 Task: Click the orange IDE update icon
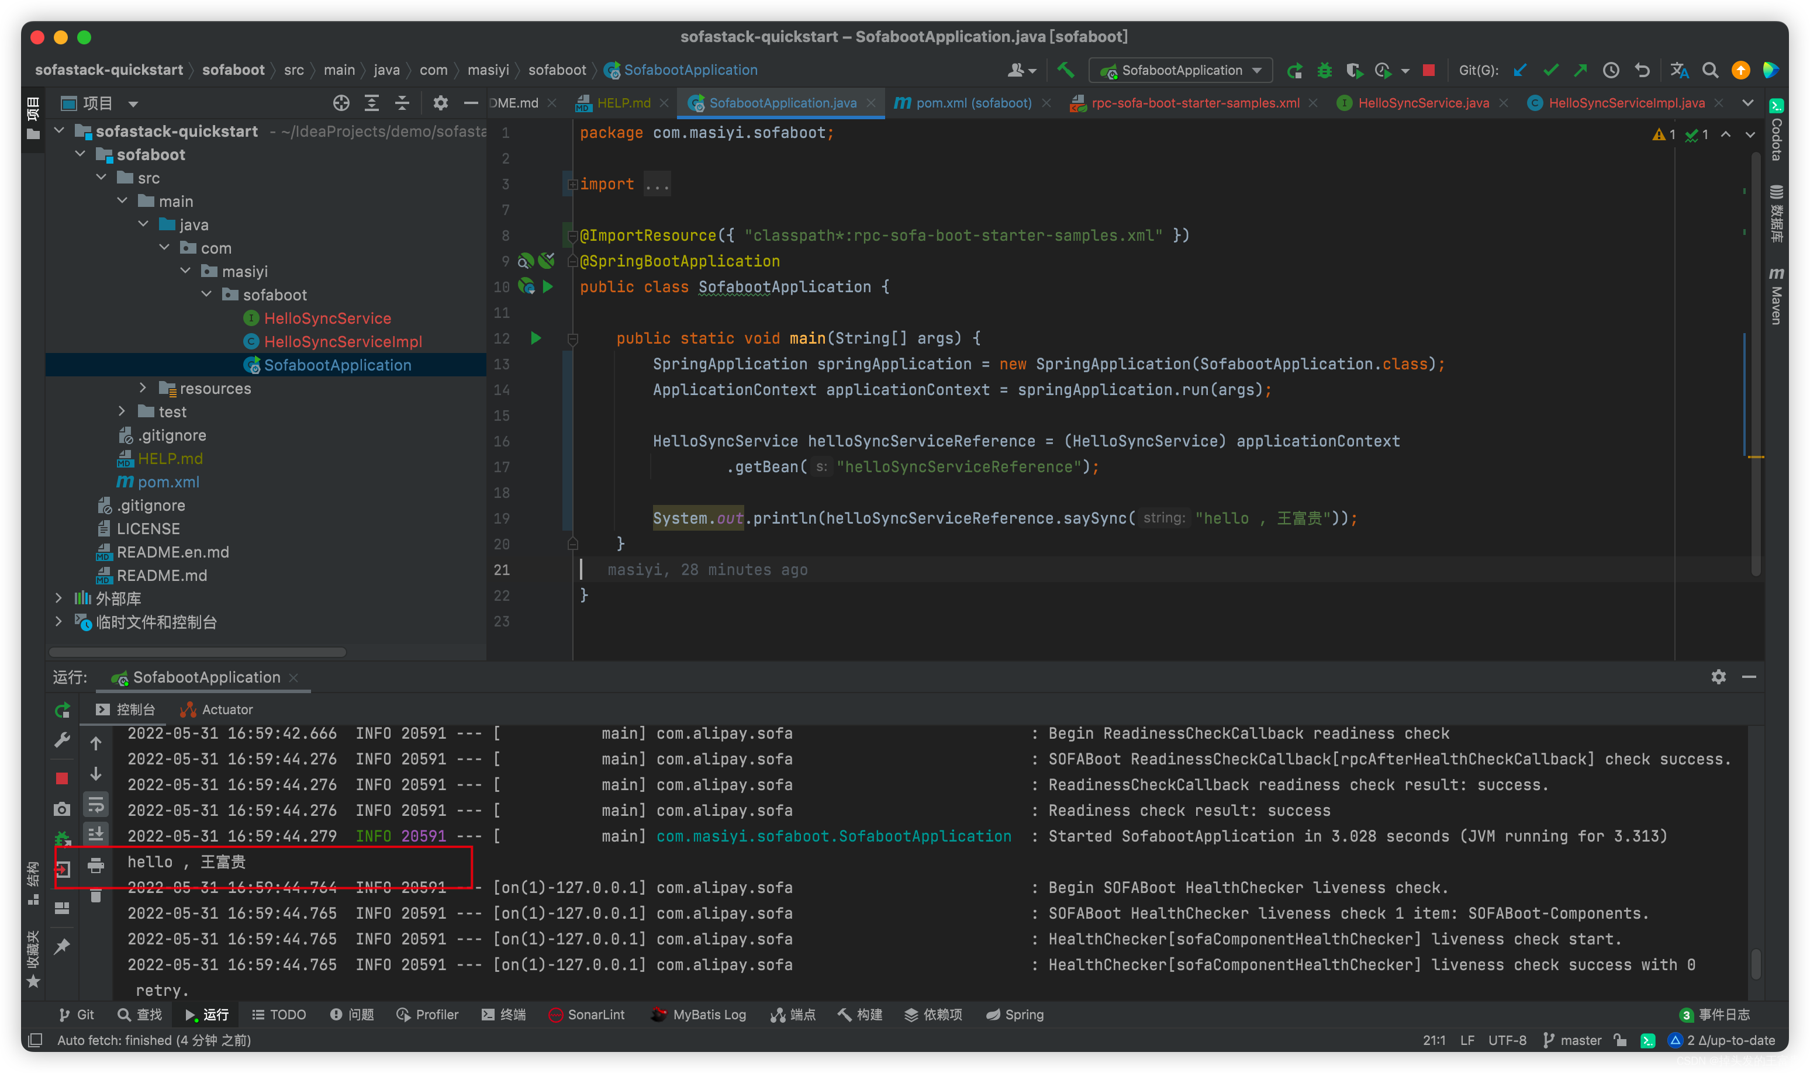pyautogui.click(x=1740, y=70)
